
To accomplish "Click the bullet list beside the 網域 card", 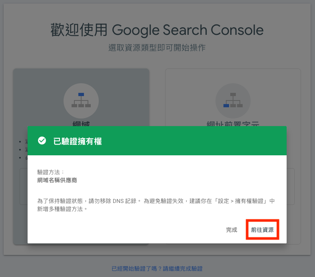I will pos(23,150).
